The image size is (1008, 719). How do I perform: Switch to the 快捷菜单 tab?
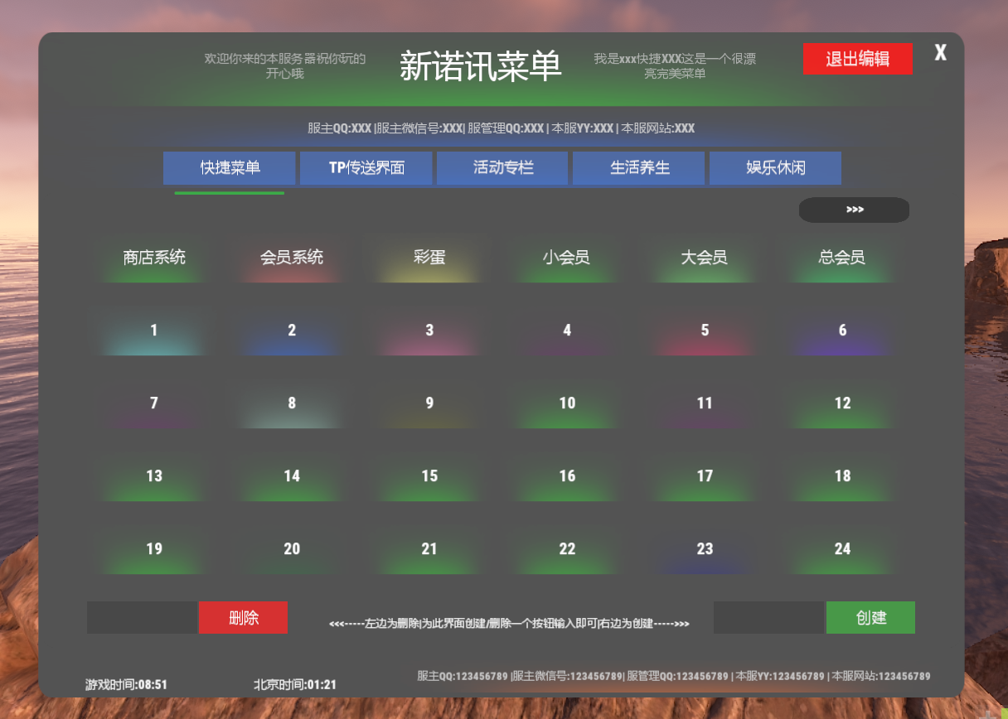[230, 168]
